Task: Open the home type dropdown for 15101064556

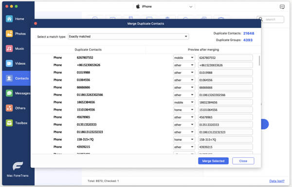Action: (x=184, y=110)
